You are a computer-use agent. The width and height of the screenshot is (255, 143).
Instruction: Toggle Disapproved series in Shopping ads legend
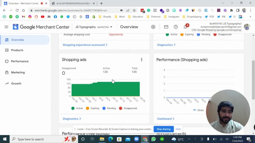pyautogui.click(x=128, y=108)
